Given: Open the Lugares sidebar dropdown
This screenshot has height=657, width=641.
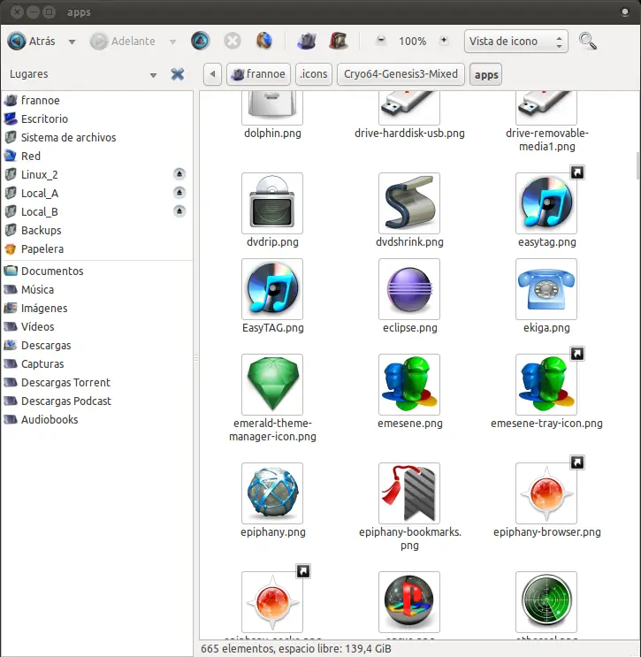Looking at the screenshot, I should coord(153,75).
